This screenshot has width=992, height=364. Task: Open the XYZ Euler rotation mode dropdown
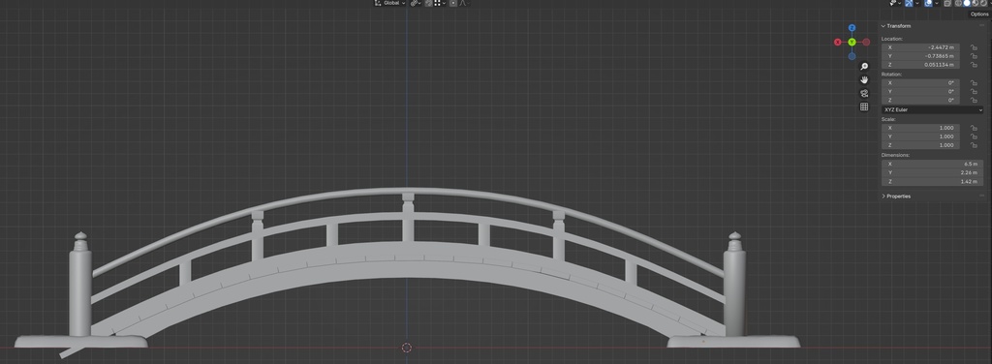(933, 110)
